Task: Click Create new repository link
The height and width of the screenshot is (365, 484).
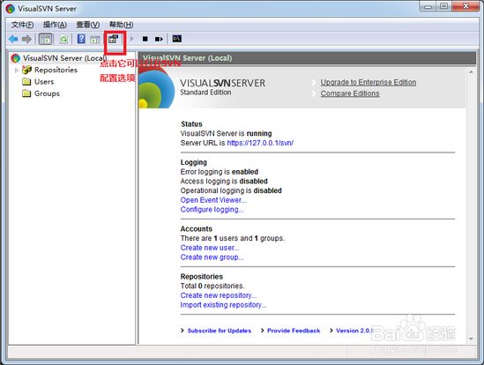Action: pyautogui.click(x=219, y=295)
